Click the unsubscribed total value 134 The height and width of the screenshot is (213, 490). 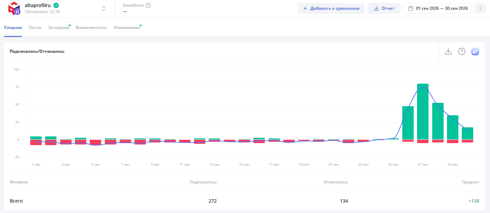tap(344, 201)
